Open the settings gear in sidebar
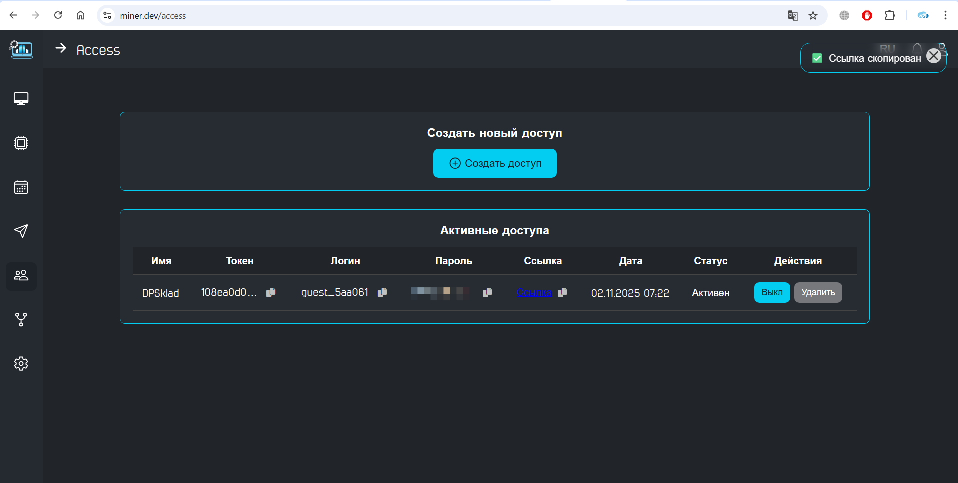The width and height of the screenshot is (958, 483). pos(21,364)
